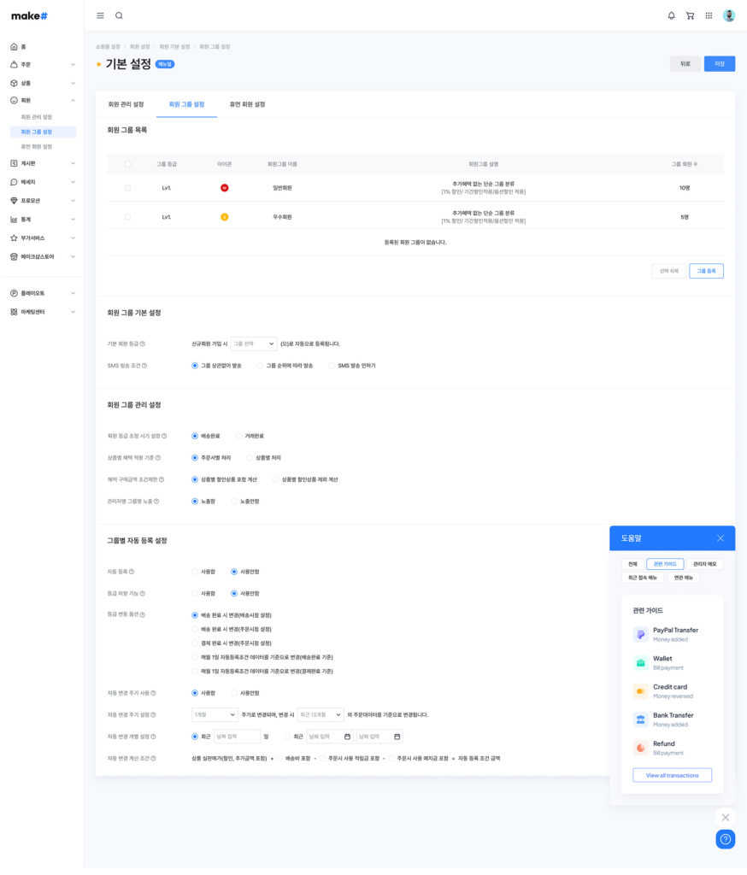The width and height of the screenshot is (747, 875).
Task: Switch to 휴면 회원 설정 tab
Action: pyautogui.click(x=247, y=104)
